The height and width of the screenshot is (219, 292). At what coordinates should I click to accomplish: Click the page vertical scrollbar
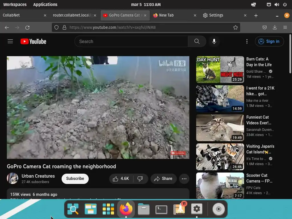pos(290,54)
